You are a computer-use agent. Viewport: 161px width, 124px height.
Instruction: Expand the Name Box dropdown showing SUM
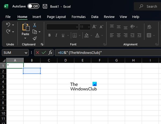coord(26,53)
